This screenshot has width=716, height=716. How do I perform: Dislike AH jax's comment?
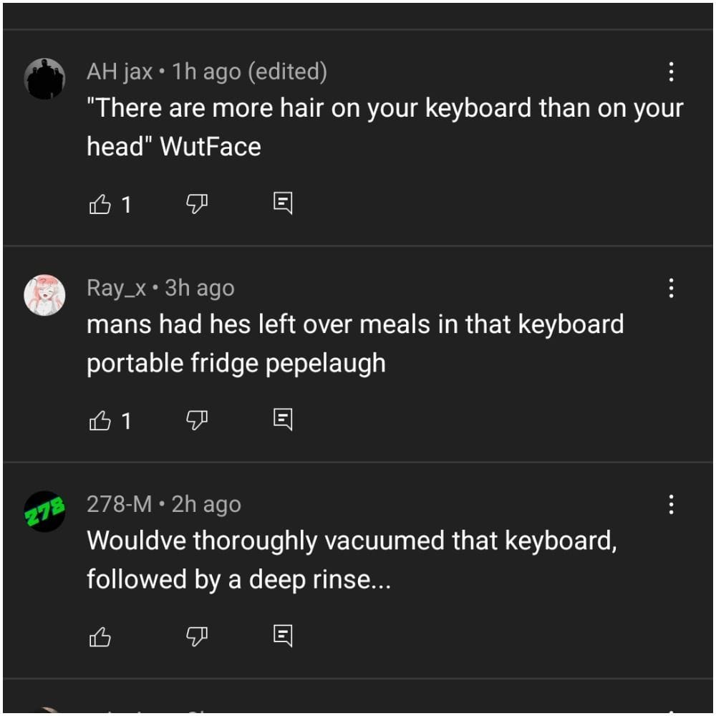[195, 203]
